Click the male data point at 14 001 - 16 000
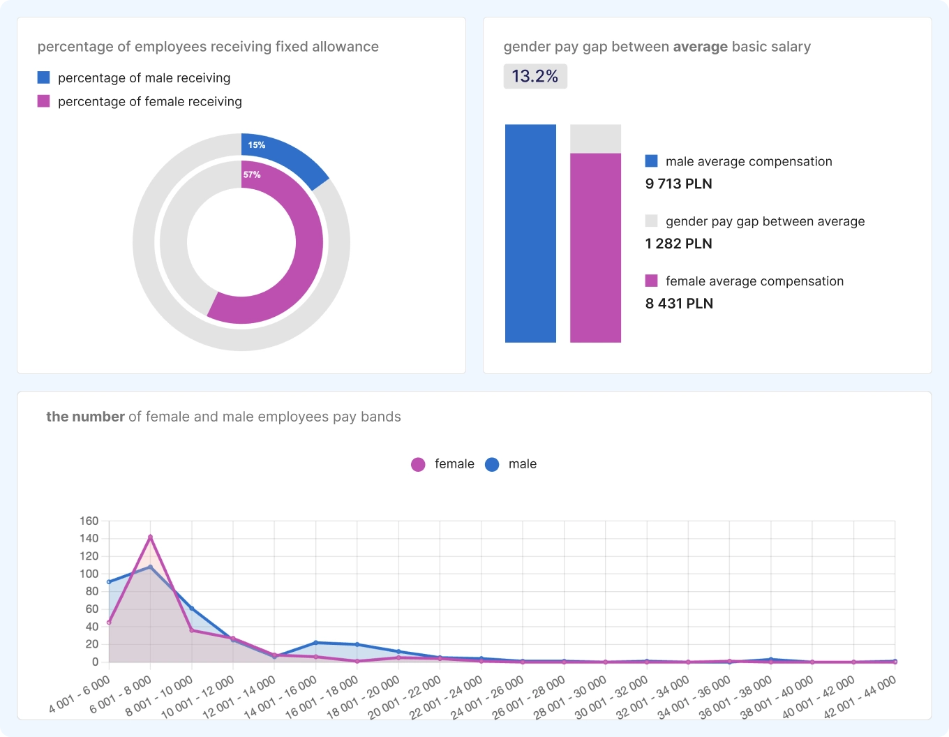The height and width of the screenshot is (737, 949). pos(316,643)
